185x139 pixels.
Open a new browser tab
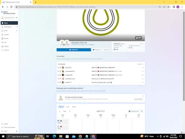[x=36, y=2]
